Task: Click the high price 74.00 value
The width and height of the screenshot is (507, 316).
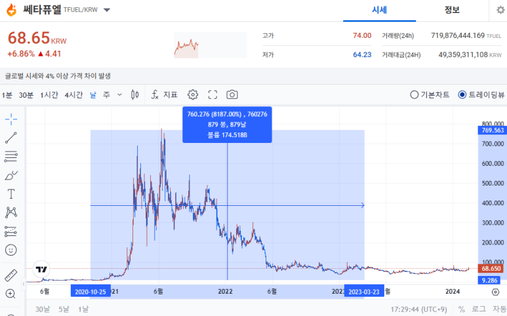Action: click(362, 35)
